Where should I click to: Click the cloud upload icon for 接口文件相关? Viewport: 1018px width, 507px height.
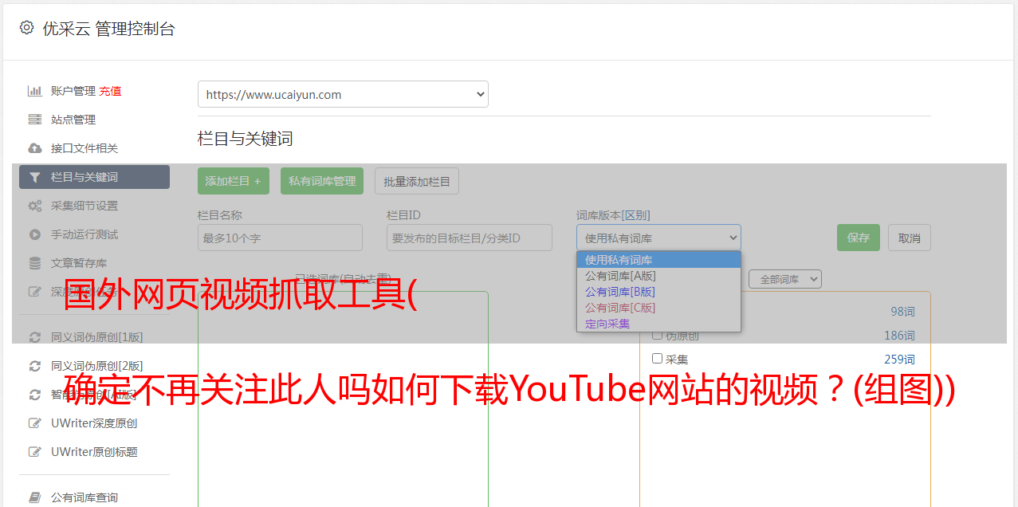pos(34,148)
